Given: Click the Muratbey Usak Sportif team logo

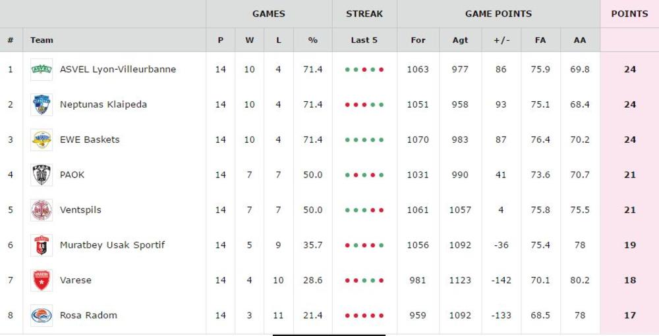Looking at the screenshot, I should pyautogui.click(x=42, y=245).
